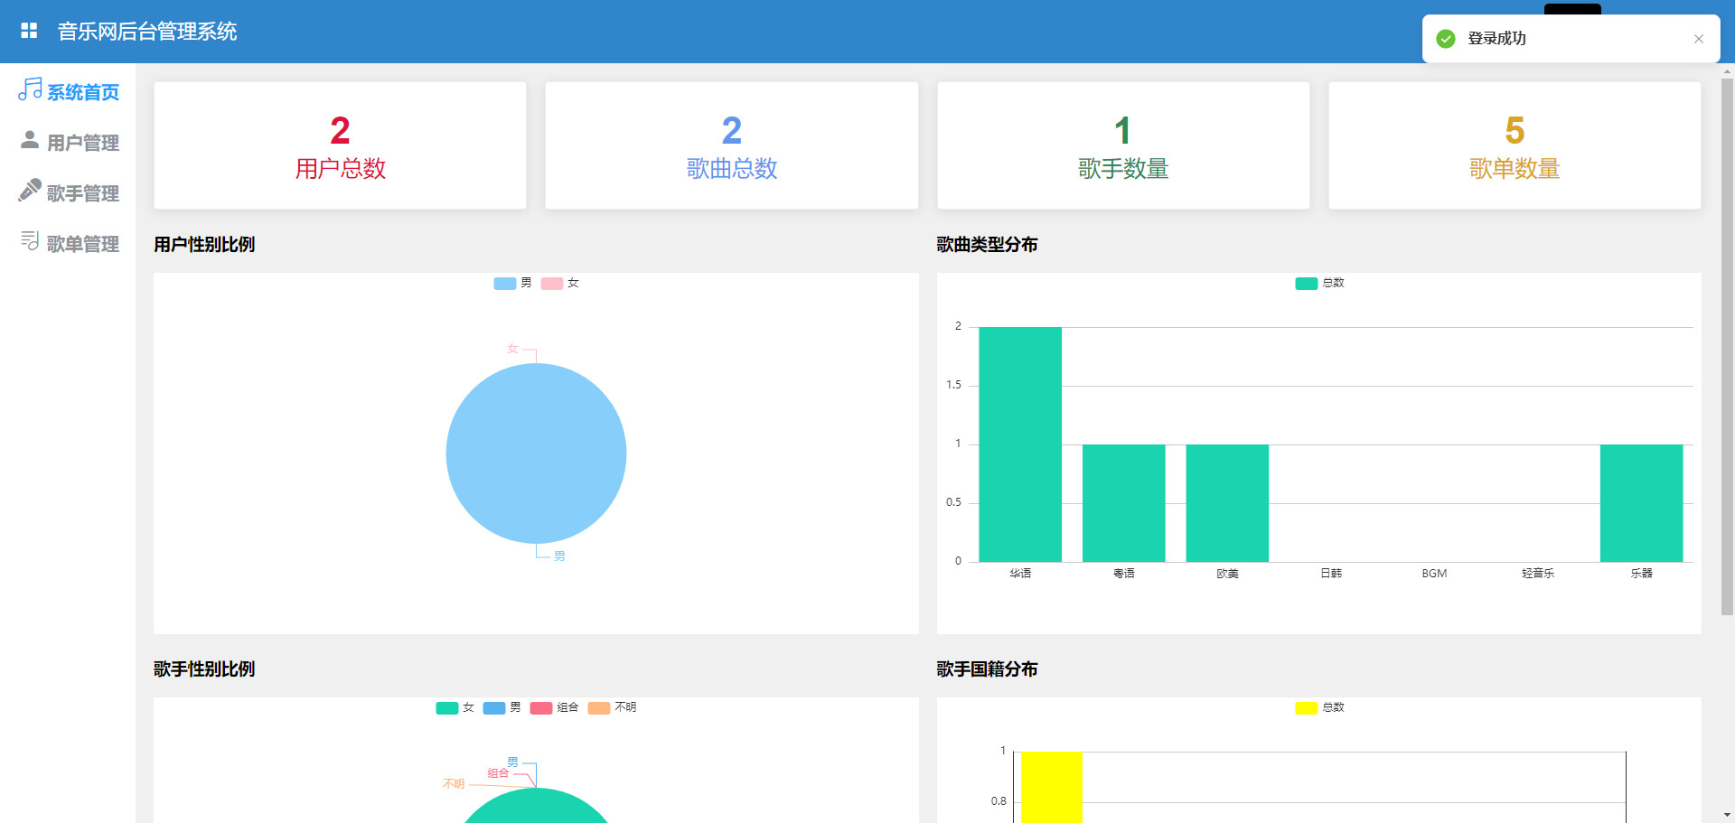Close the 登录成功 notification

point(1699,39)
